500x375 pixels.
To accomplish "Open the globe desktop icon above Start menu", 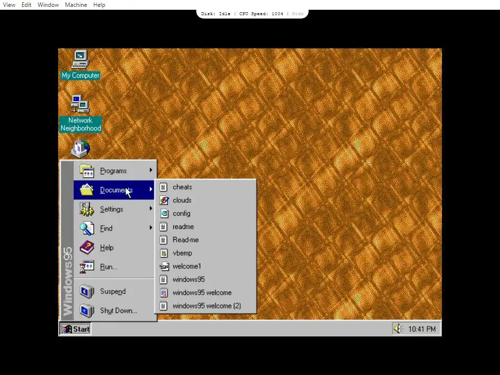I will tap(81, 148).
